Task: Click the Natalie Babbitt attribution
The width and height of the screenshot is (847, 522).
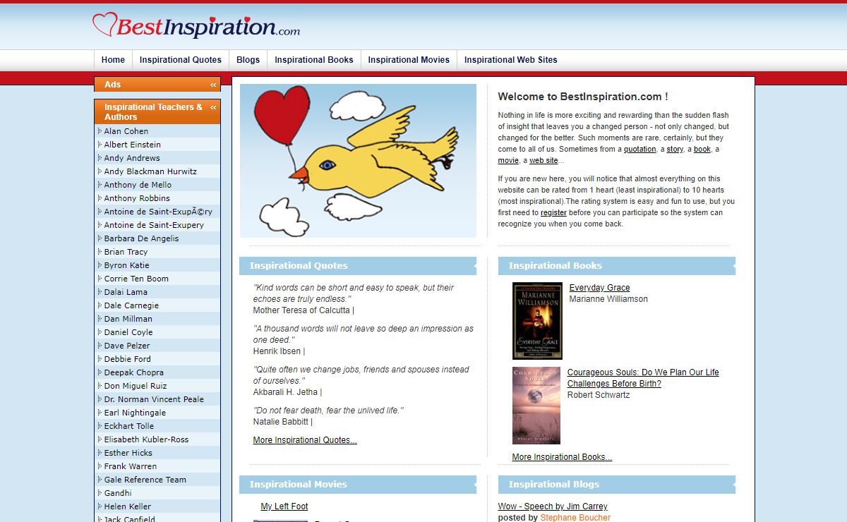Action: (x=281, y=422)
